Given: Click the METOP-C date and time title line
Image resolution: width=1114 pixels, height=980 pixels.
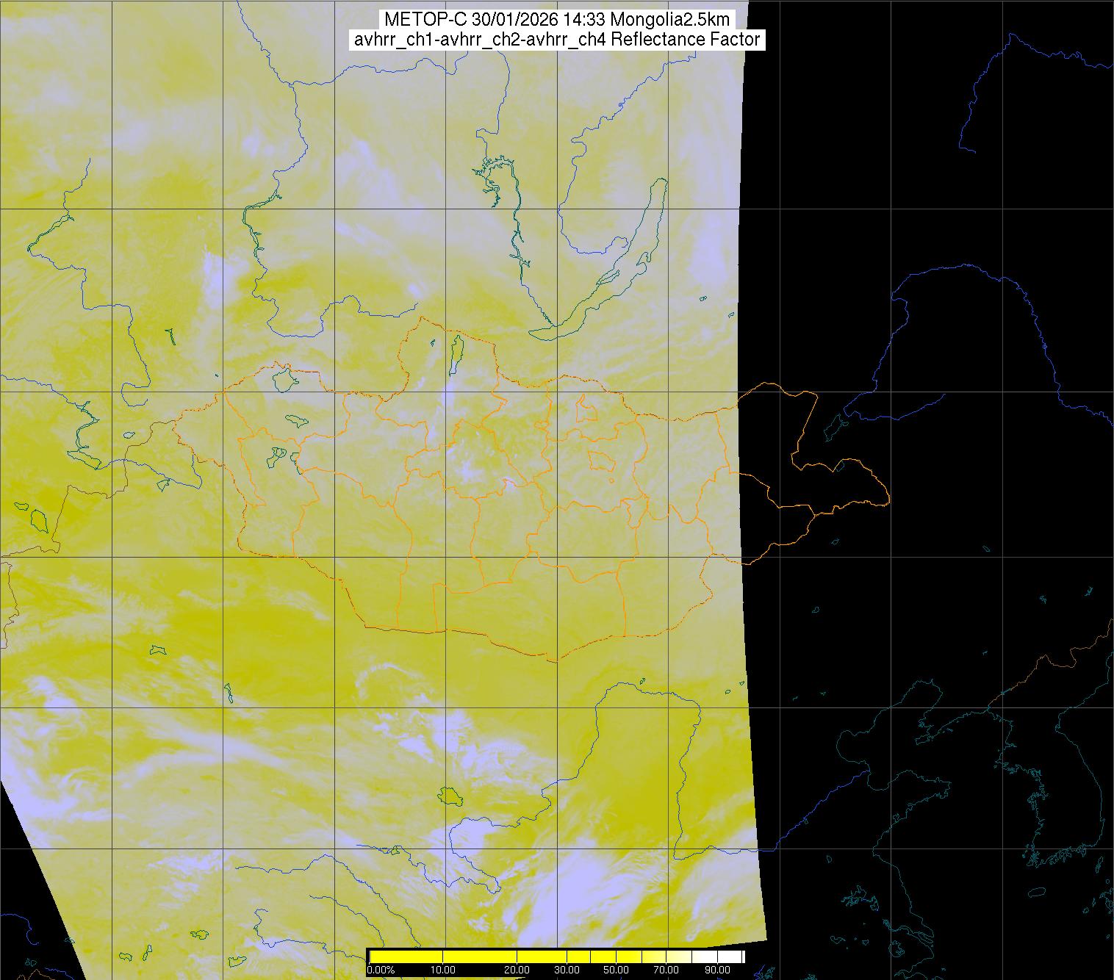Looking at the screenshot, I should (556, 20).
